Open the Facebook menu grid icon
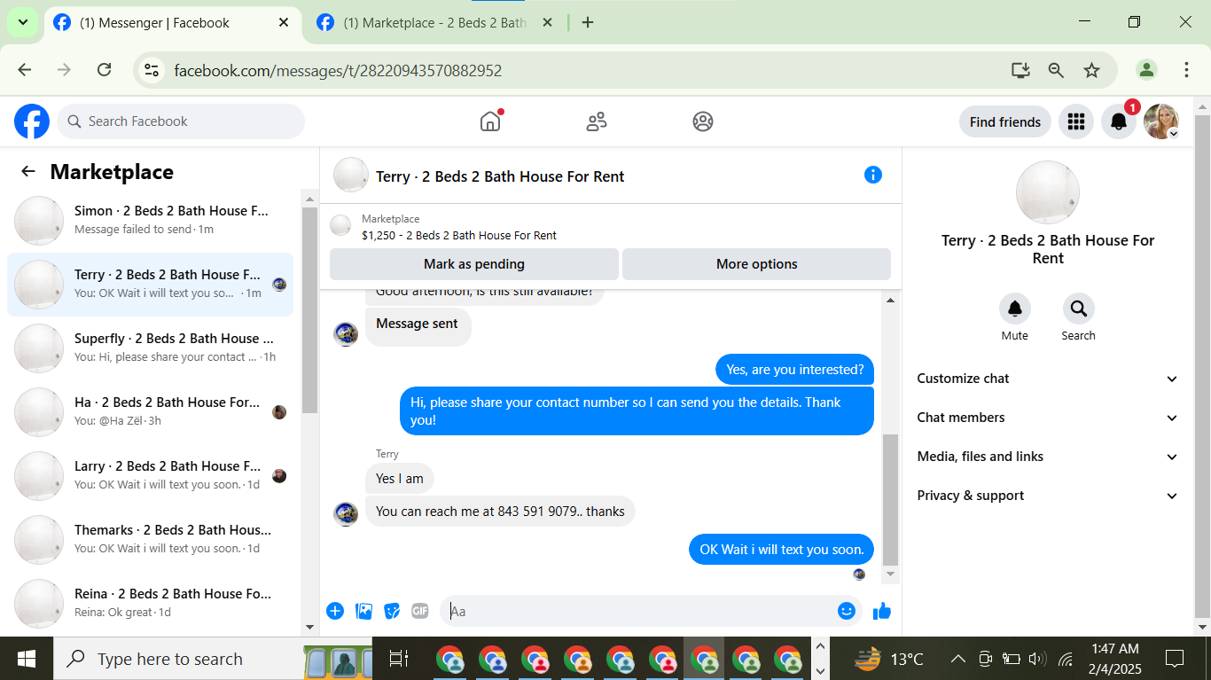This screenshot has height=680, width=1211. pos(1076,121)
